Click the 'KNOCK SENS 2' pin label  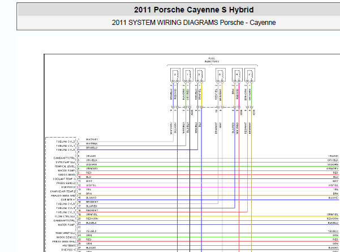[x=66, y=237]
